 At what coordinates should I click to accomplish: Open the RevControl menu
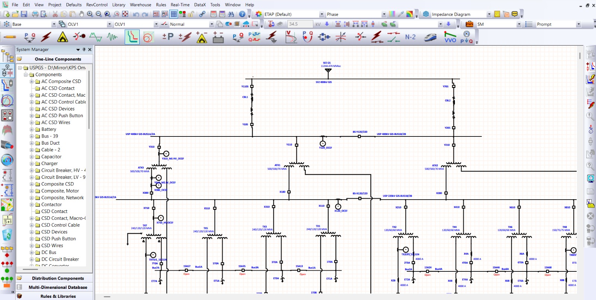(97, 5)
